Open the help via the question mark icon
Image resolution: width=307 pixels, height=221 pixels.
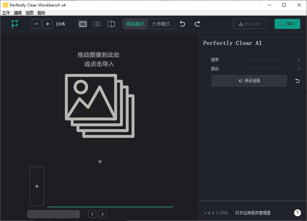(297, 212)
